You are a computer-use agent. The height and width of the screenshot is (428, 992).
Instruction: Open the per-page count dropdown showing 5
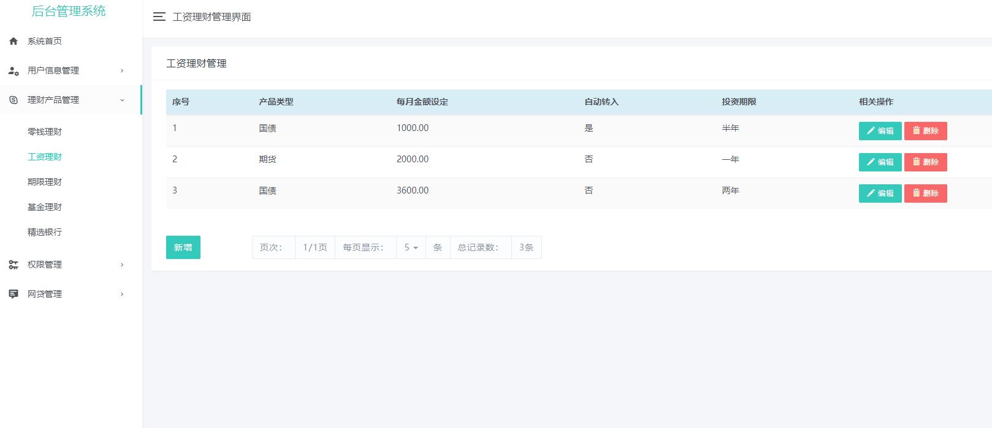click(411, 247)
